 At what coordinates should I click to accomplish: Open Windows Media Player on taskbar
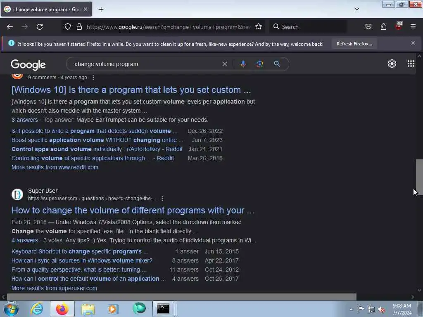[x=113, y=309]
